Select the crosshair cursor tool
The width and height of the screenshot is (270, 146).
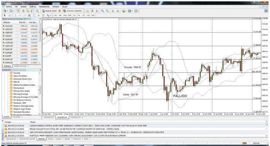pyautogui.click(x=10, y=15)
